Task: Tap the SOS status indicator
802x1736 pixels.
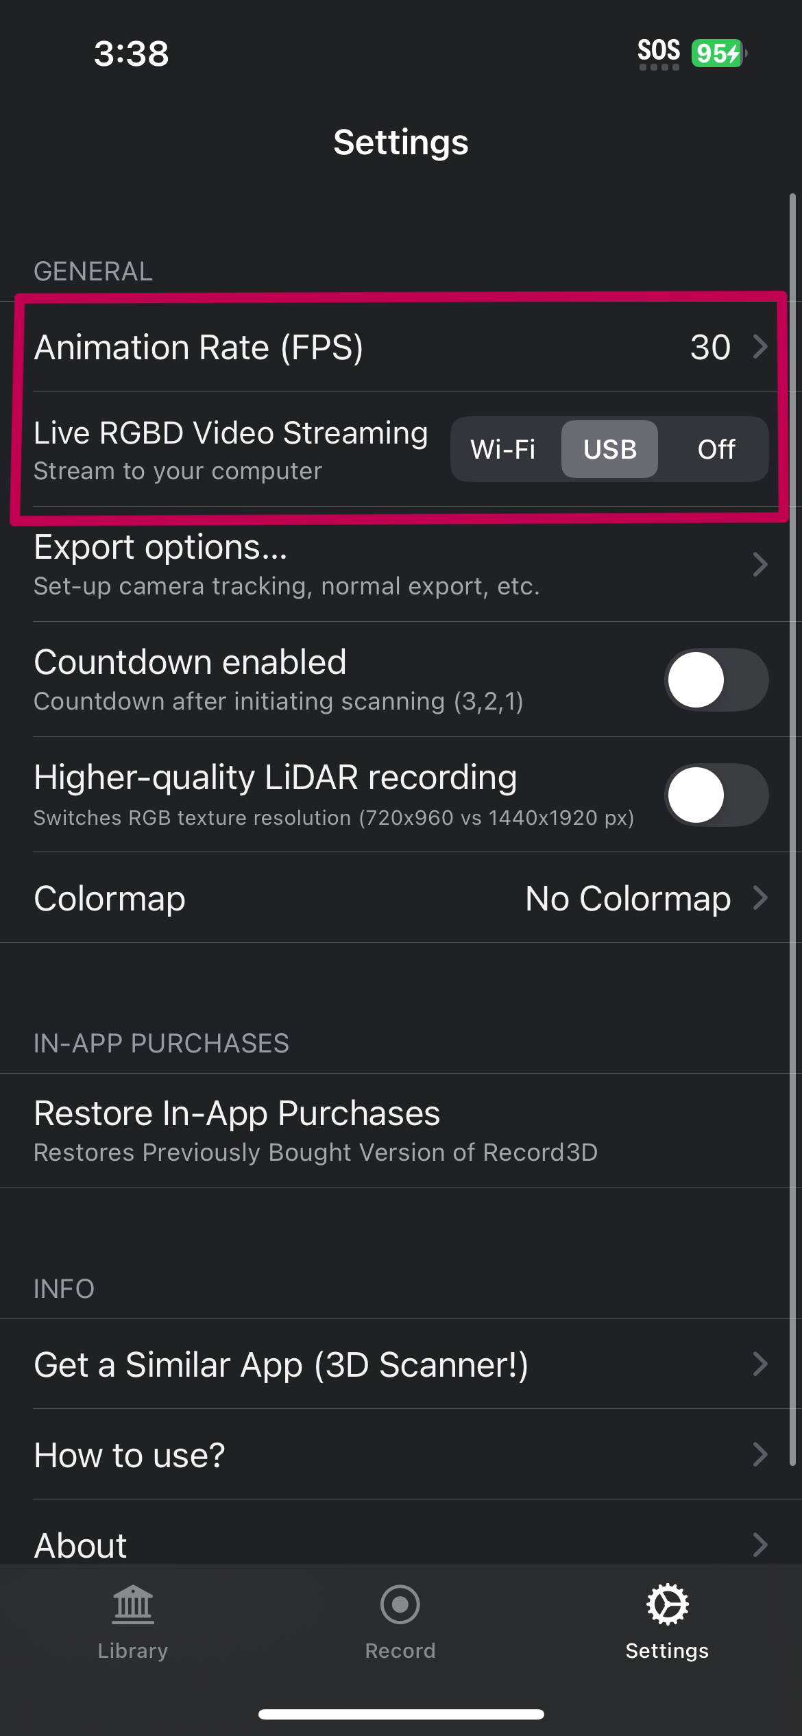Action: tap(659, 52)
